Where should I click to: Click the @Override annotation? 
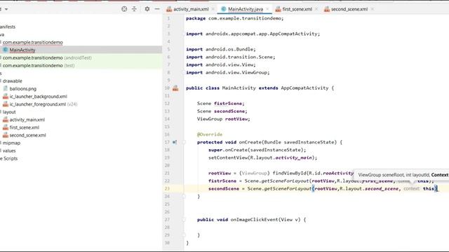tap(210, 134)
